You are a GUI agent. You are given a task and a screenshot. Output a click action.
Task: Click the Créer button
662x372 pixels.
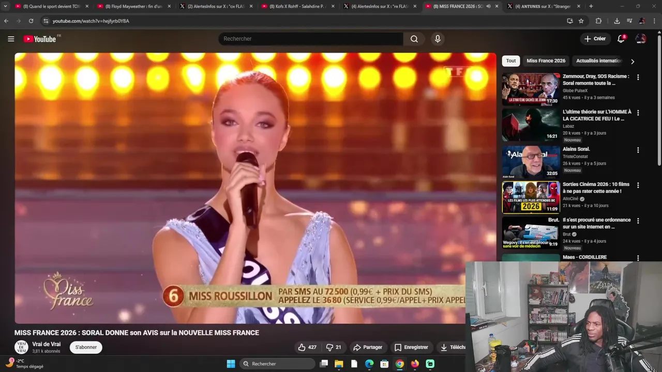[x=595, y=39]
